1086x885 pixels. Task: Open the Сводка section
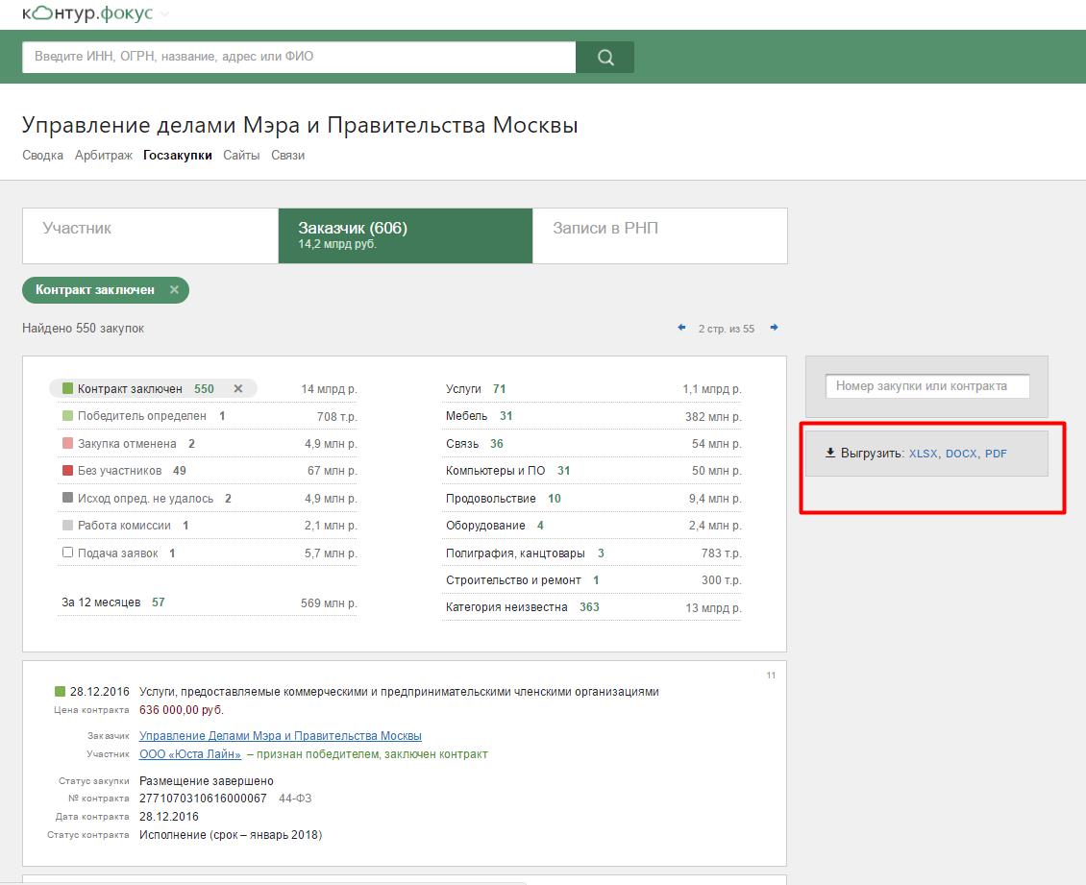pyautogui.click(x=43, y=155)
